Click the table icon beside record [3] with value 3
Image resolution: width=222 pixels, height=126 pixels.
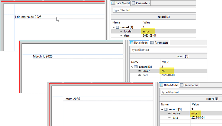tap(166, 109)
